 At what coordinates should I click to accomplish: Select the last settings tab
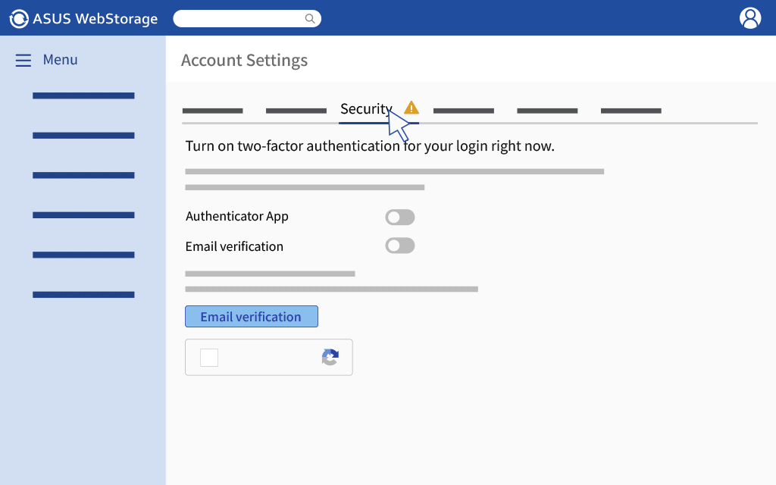[631, 111]
